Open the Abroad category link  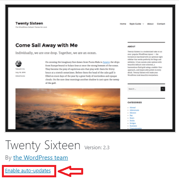[x=132, y=108]
